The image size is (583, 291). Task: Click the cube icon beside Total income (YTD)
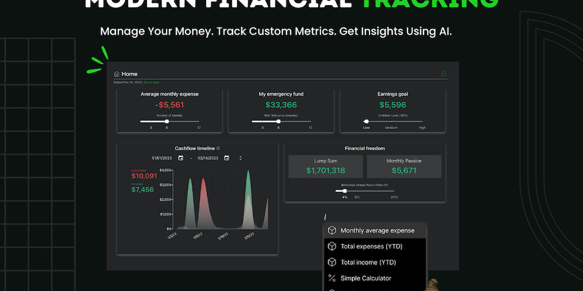(x=332, y=263)
